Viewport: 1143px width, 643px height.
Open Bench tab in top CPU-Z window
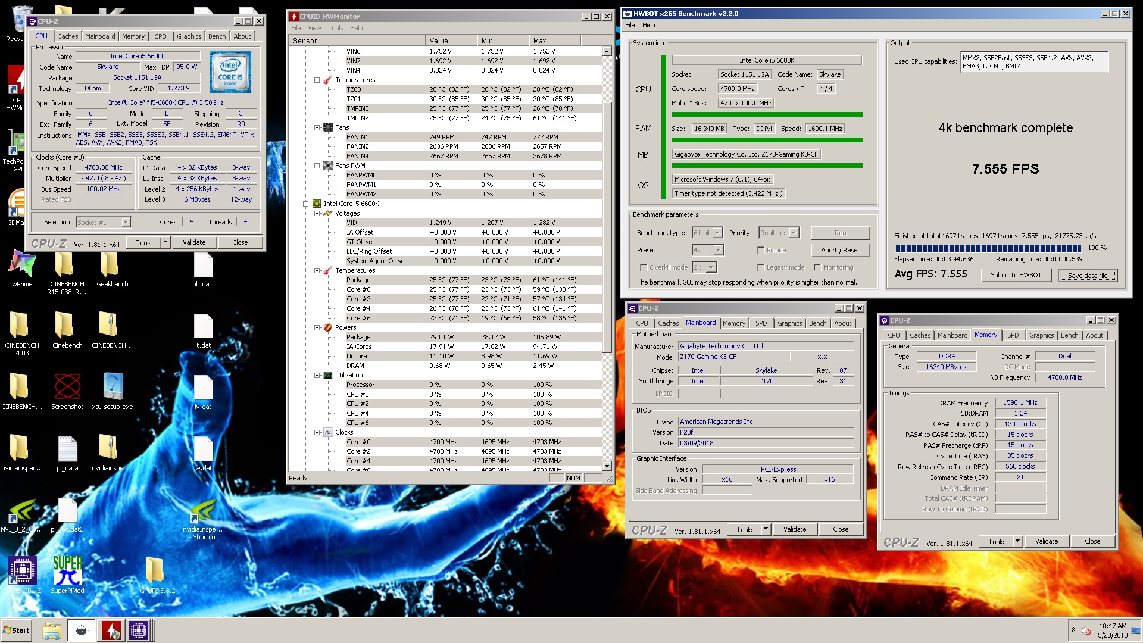click(217, 36)
